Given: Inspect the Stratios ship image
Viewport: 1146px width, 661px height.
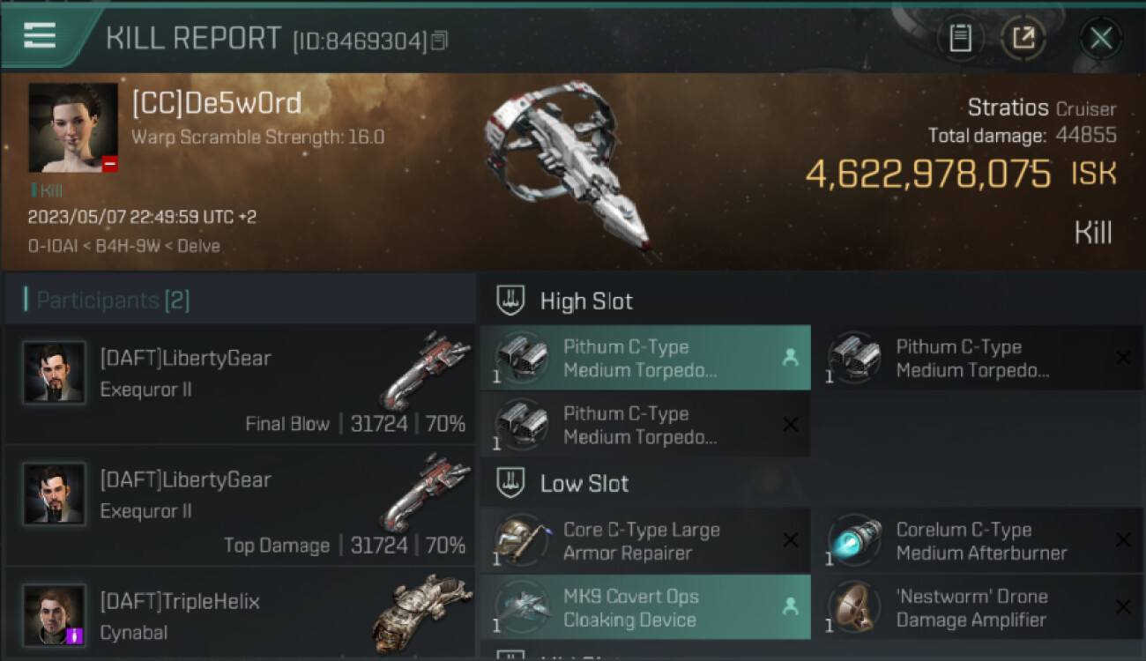Looking at the screenshot, I should click(x=569, y=167).
